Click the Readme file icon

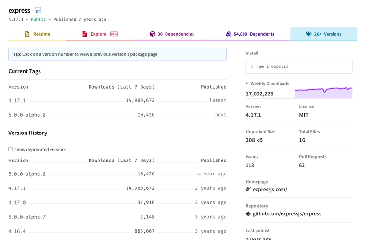click(27, 34)
